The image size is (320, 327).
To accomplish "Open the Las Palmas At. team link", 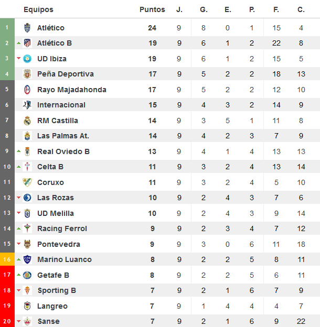I will tap(63, 136).
